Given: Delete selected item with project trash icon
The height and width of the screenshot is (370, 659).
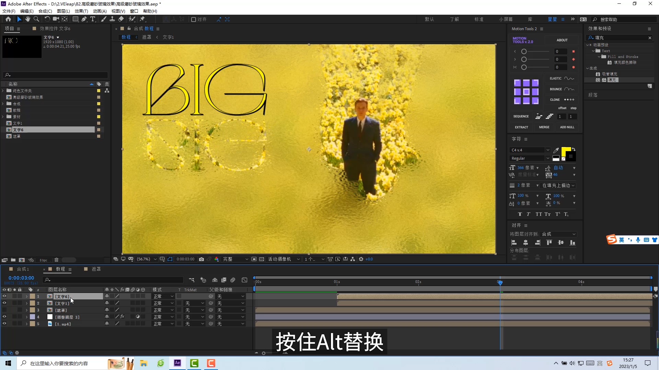Looking at the screenshot, I should [x=57, y=260].
